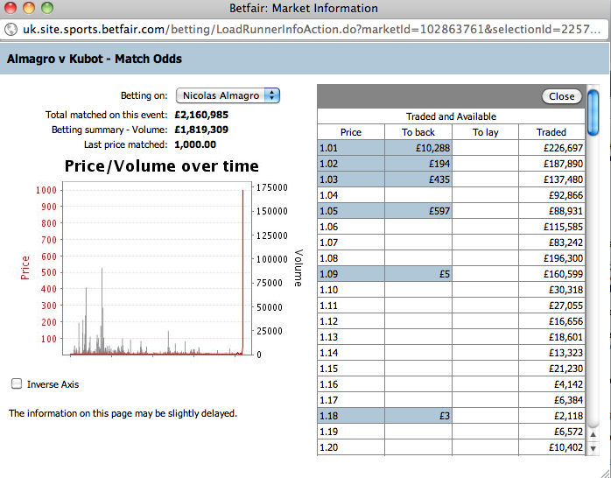
Task: Click the globe site icon in address bar
Action: point(11,29)
